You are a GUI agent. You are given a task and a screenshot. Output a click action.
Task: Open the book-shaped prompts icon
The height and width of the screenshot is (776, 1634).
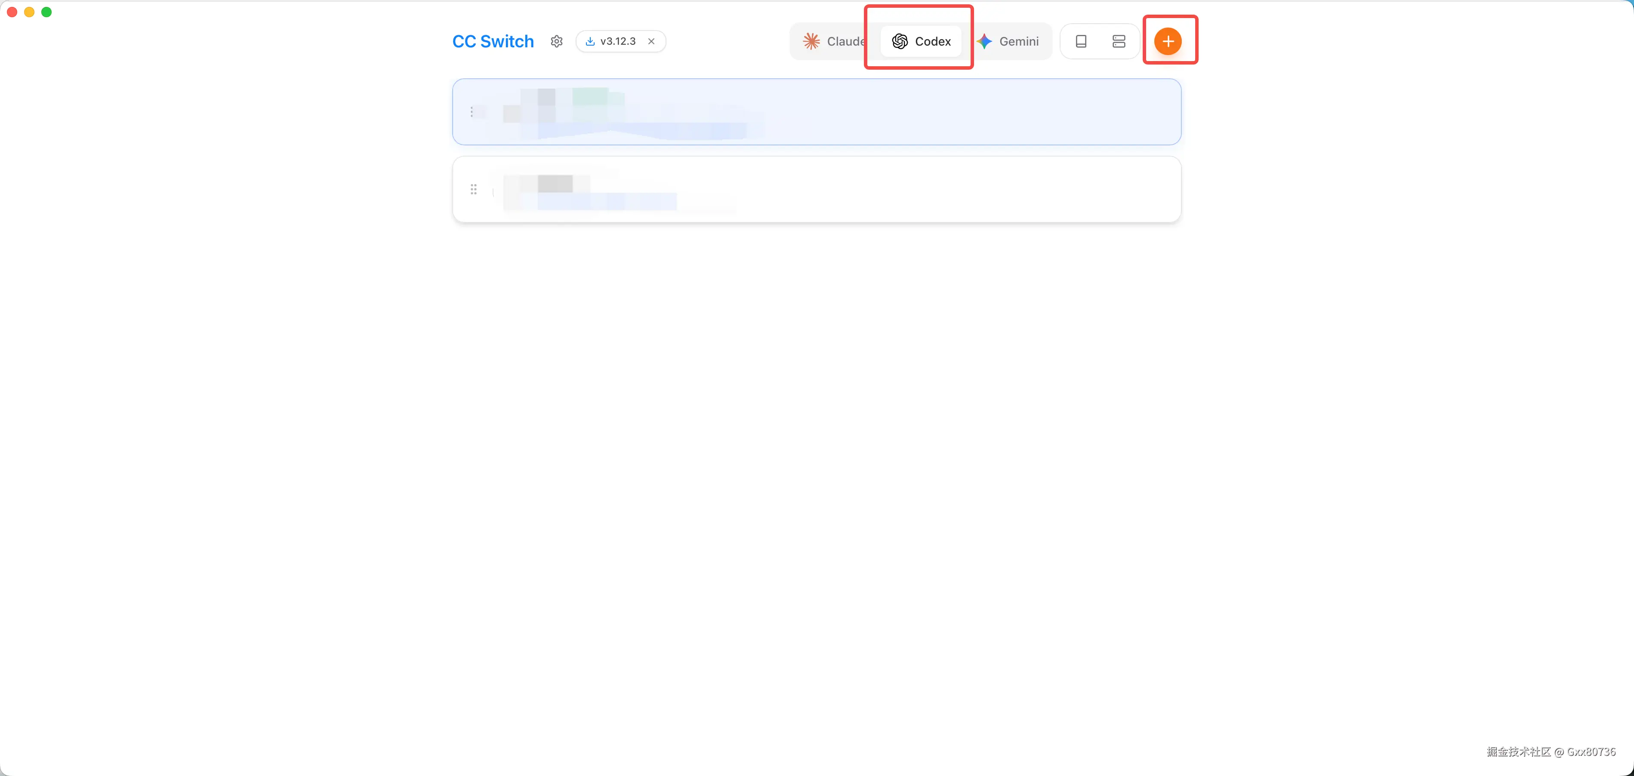coord(1081,41)
